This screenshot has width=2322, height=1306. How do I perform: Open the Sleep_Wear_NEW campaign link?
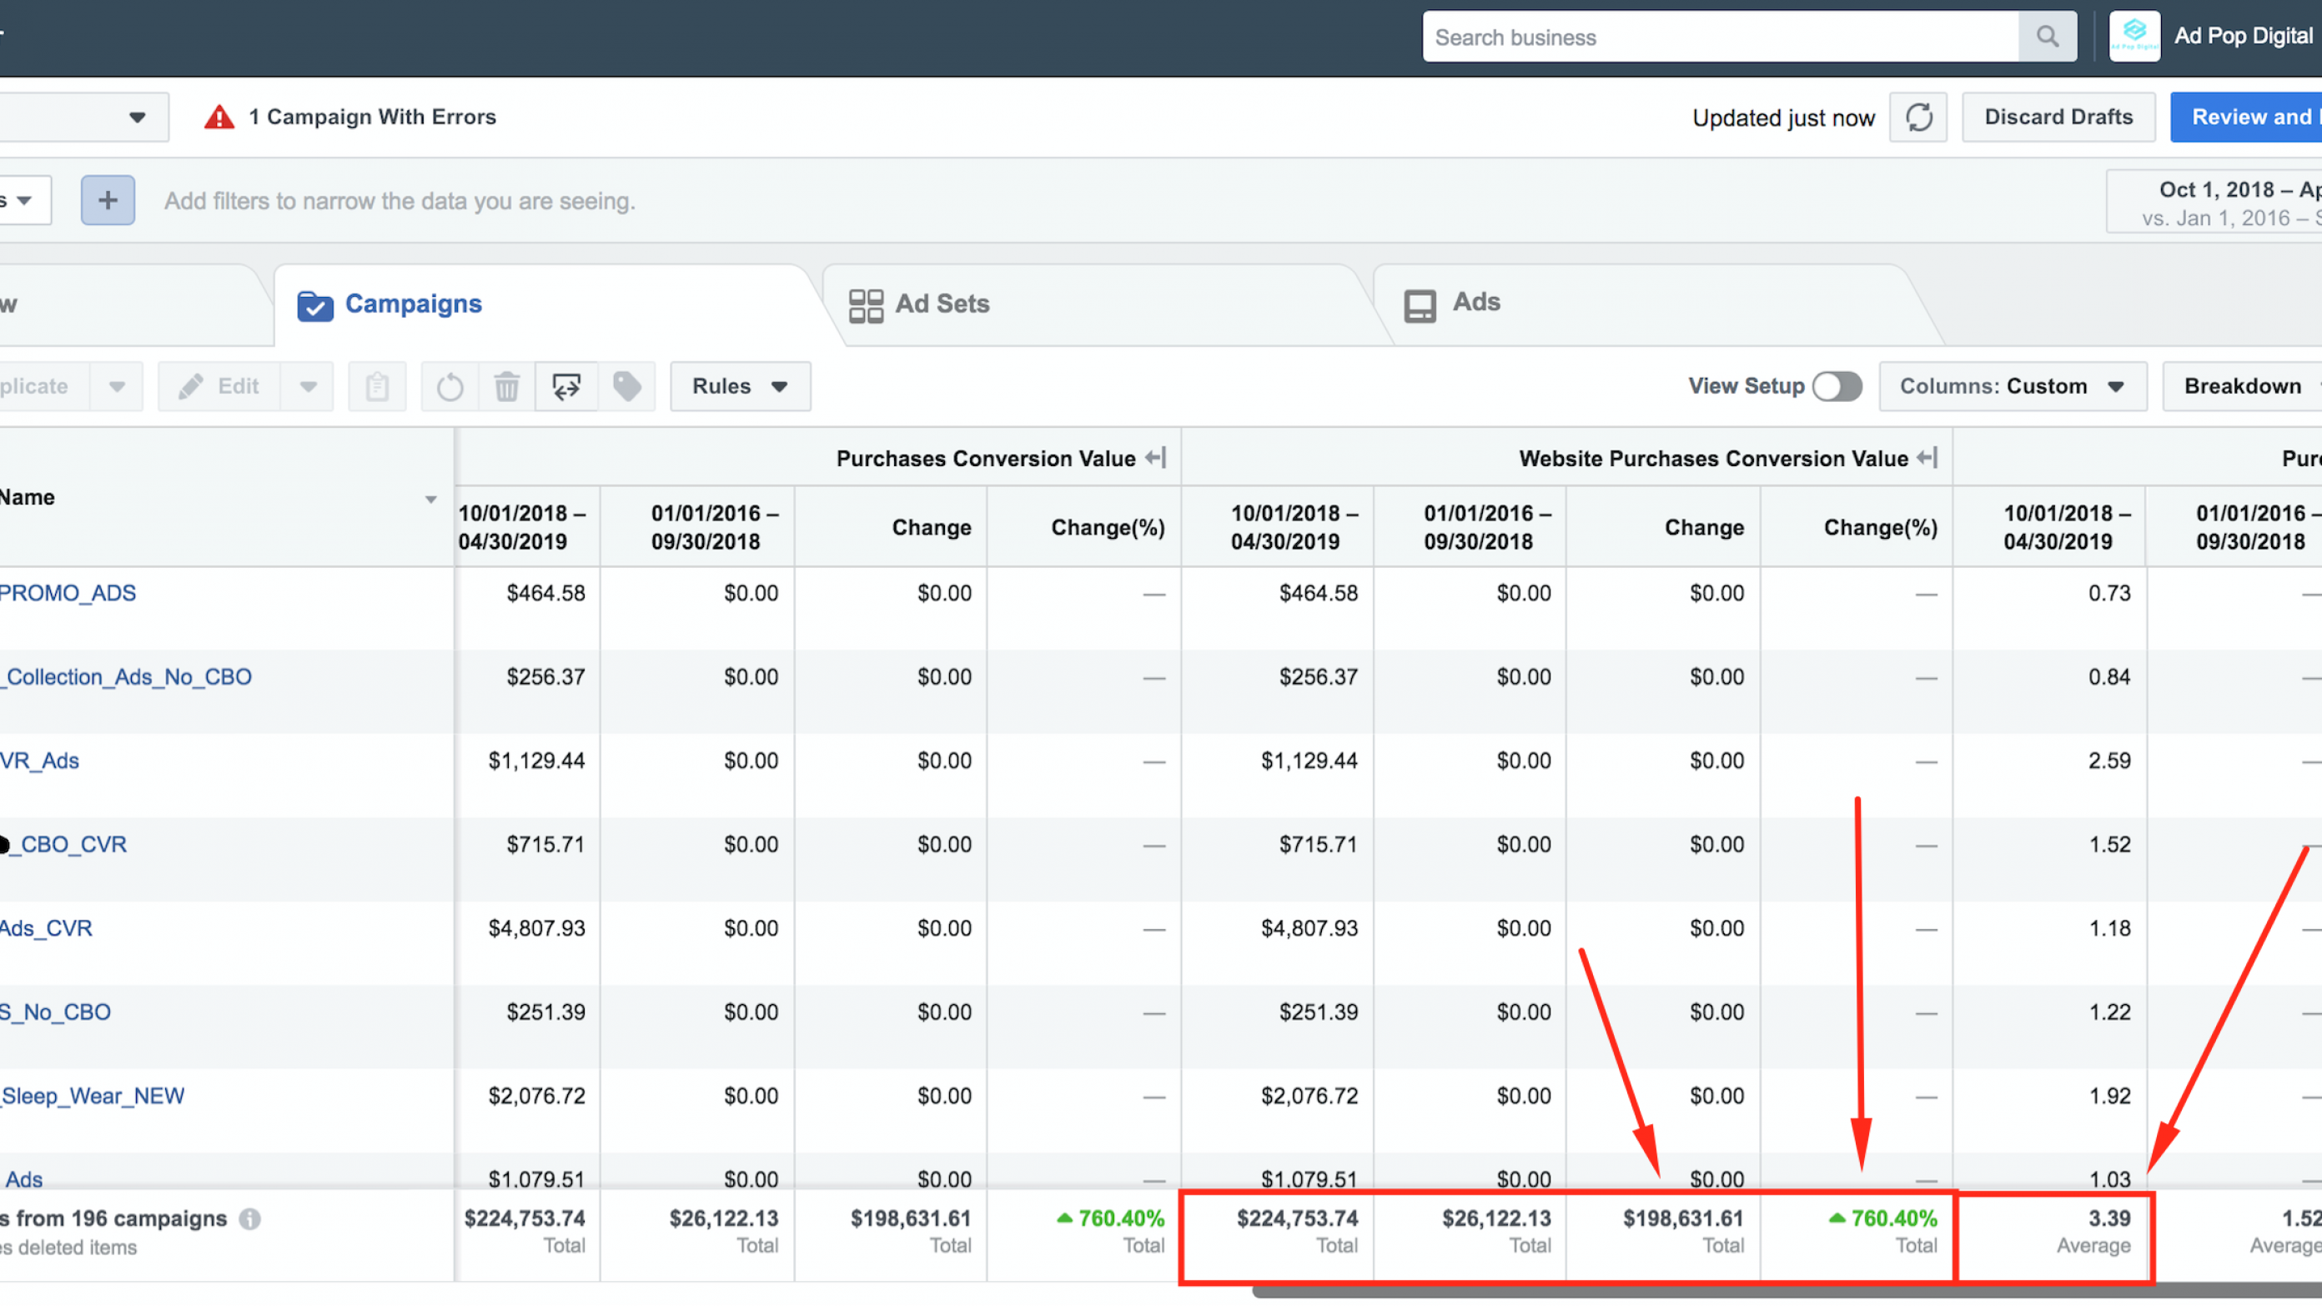point(93,1096)
